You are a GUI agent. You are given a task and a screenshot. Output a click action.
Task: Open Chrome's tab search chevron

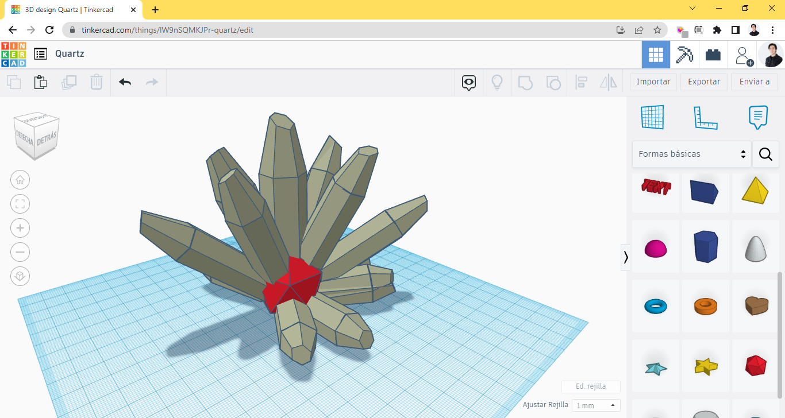coord(692,9)
